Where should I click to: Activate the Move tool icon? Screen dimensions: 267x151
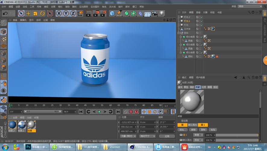point(28,13)
